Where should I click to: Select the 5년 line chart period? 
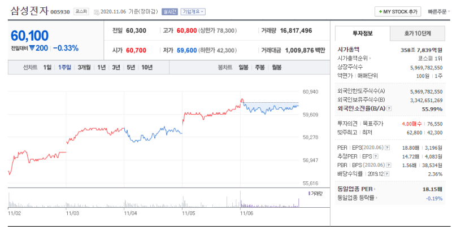click(131, 67)
